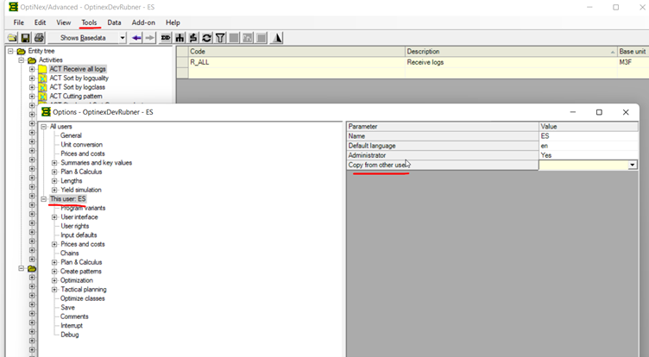Click the R_ALL code cell
This screenshot has height=357, width=649.
click(296, 62)
